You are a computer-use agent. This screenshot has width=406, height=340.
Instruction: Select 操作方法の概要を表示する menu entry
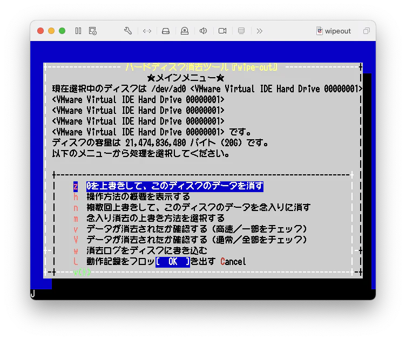(x=138, y=197)
